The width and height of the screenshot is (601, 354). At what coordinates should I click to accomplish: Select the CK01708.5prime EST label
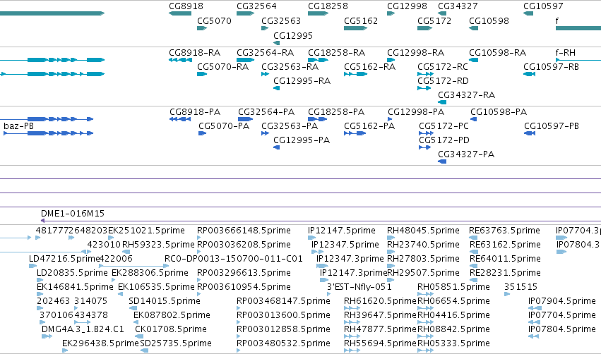coord(171,329)
